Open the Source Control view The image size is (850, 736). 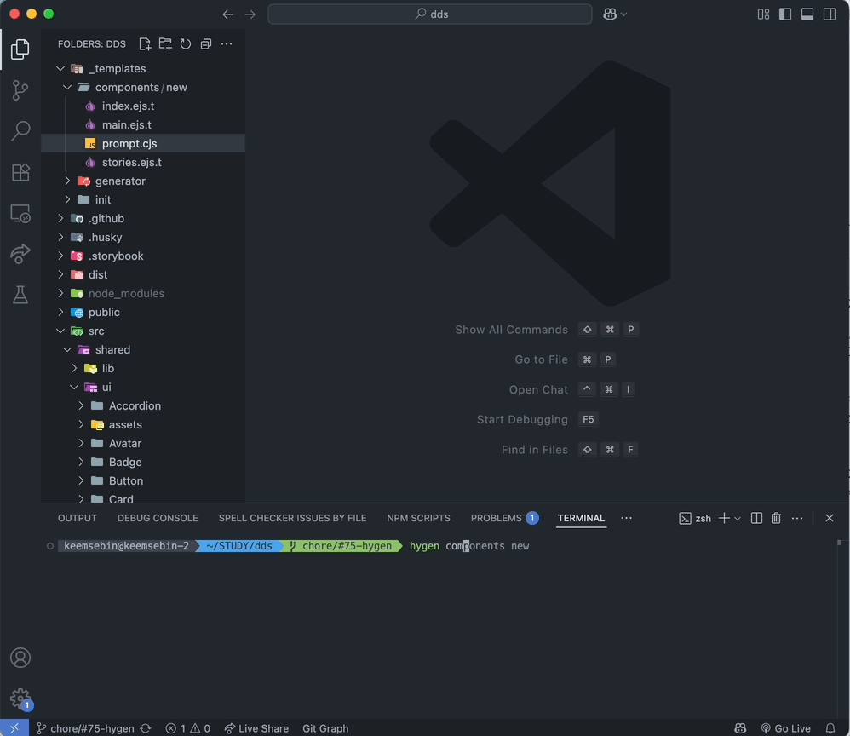pos(20,90)
